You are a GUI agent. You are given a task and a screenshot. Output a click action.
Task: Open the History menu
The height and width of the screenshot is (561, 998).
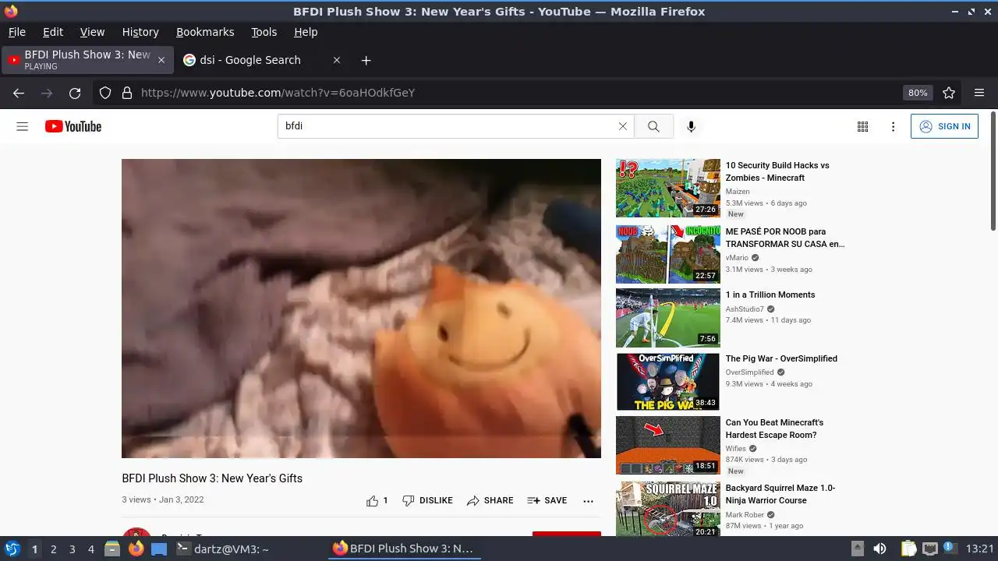tap(140, 32)
